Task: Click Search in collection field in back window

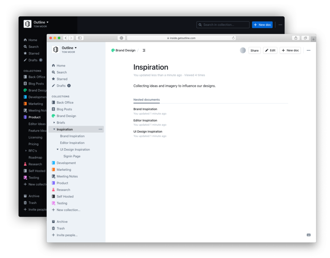Action: tap(223, 25)
